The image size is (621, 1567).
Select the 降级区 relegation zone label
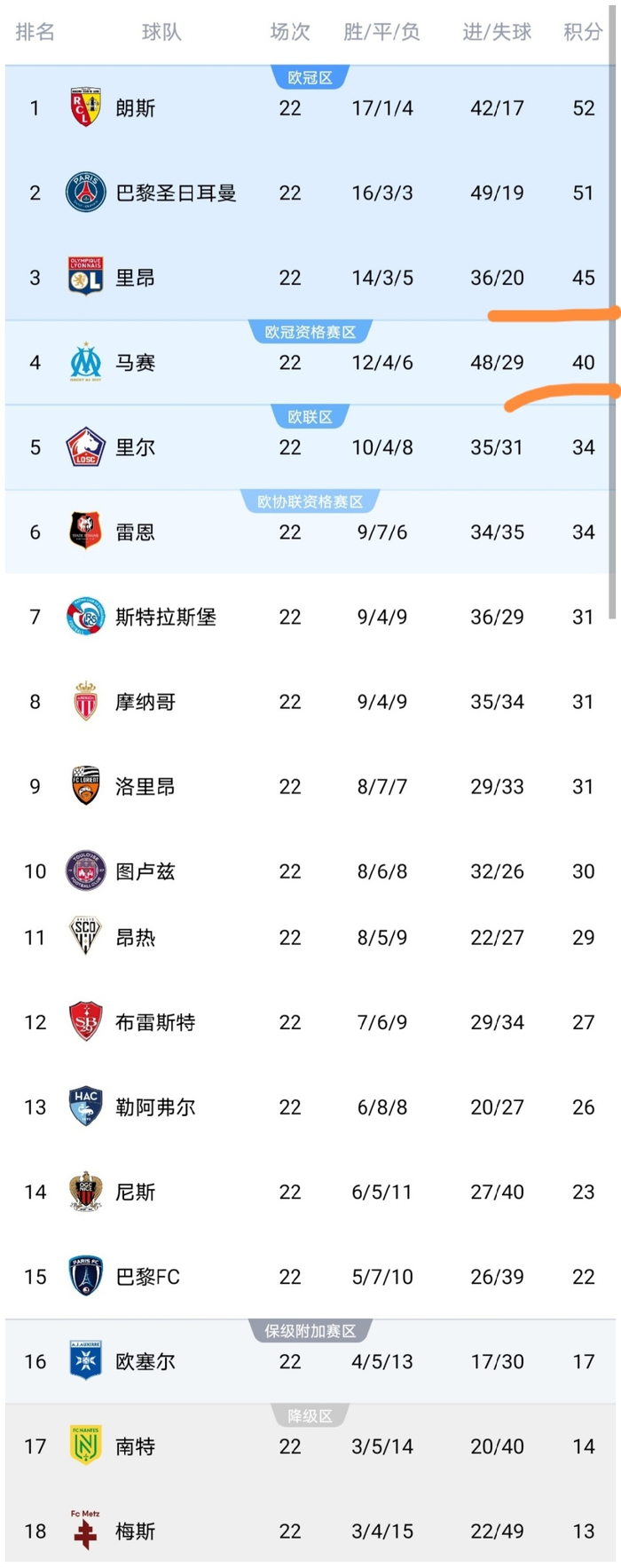point(310,1416)
